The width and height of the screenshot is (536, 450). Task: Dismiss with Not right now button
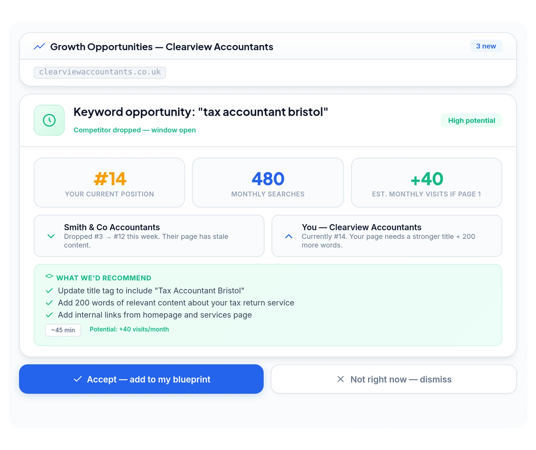[x=394, y=379]
